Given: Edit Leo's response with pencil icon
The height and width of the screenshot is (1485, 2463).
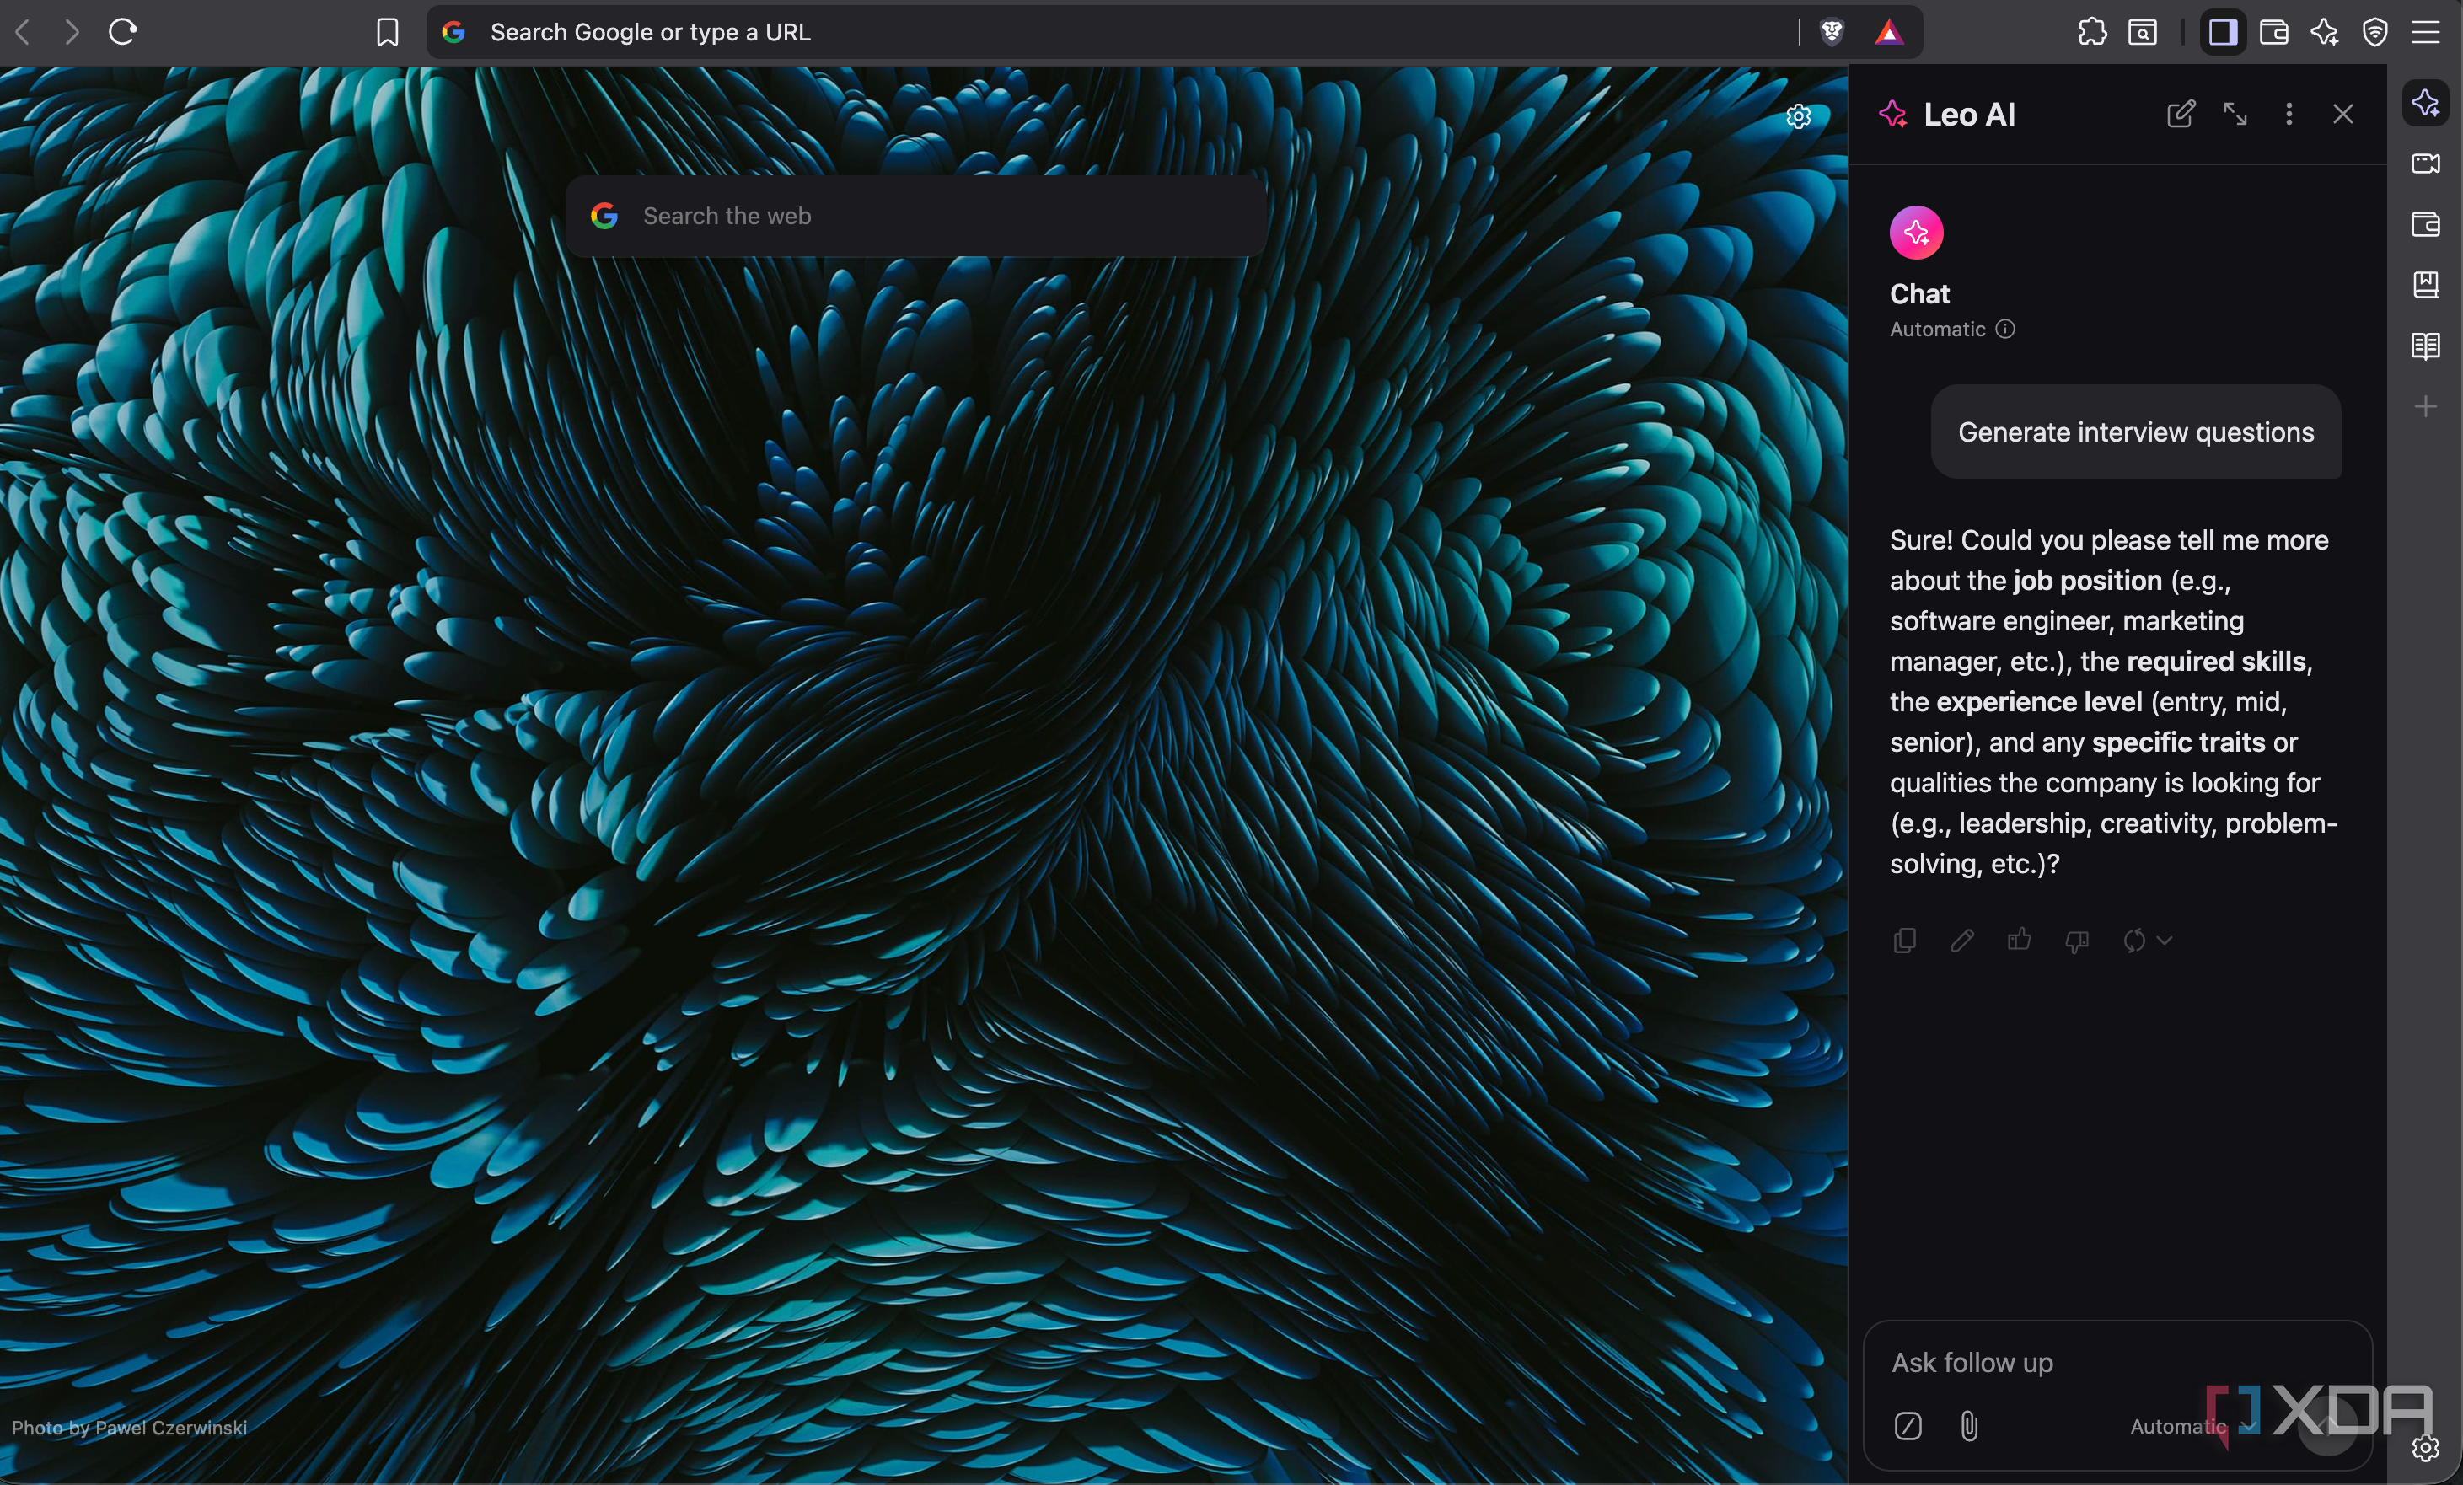Looking at the screenshot, I should [x=1962, y=941].
